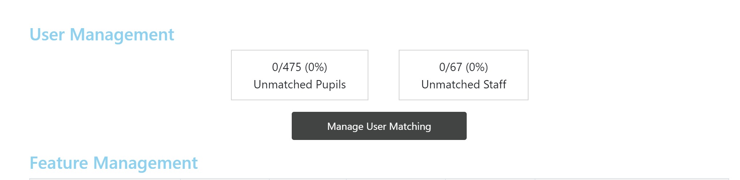Image resolution: width=740 pixels, height=180 pixels.
Task: Click the Unmatched Pupils label text
Action: (x=299, y=84)
